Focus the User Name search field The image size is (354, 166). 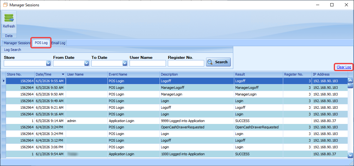(148, 64)
